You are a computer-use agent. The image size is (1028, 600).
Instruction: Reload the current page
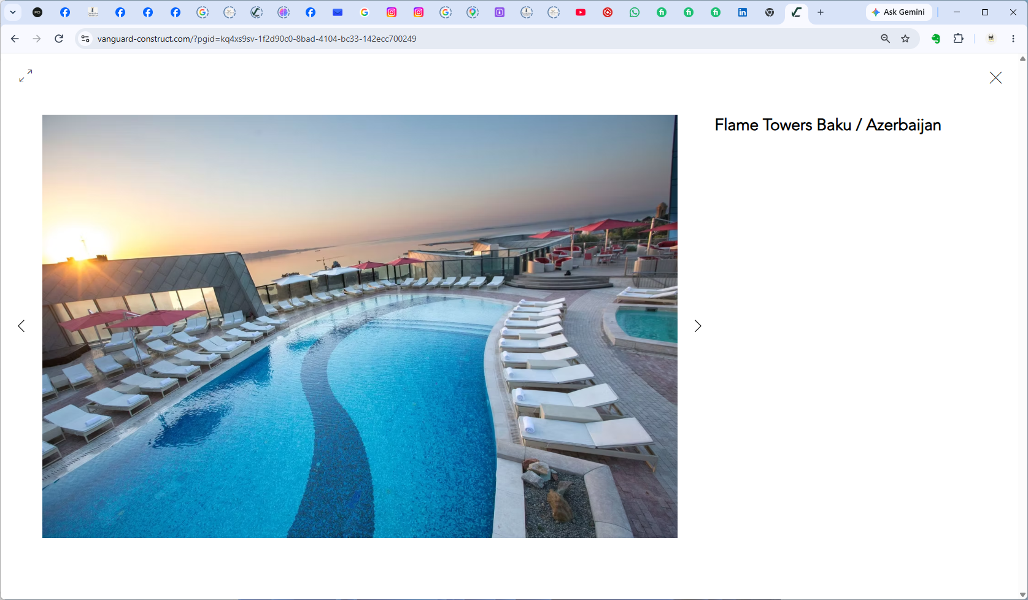(59, 39)
